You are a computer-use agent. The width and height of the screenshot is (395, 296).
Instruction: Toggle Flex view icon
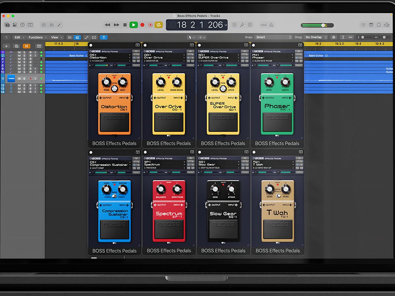click(94, 37)
